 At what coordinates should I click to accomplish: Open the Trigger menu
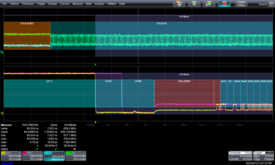coord(41,4)
